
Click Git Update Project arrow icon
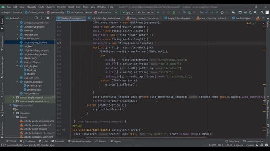pos(207,13)
